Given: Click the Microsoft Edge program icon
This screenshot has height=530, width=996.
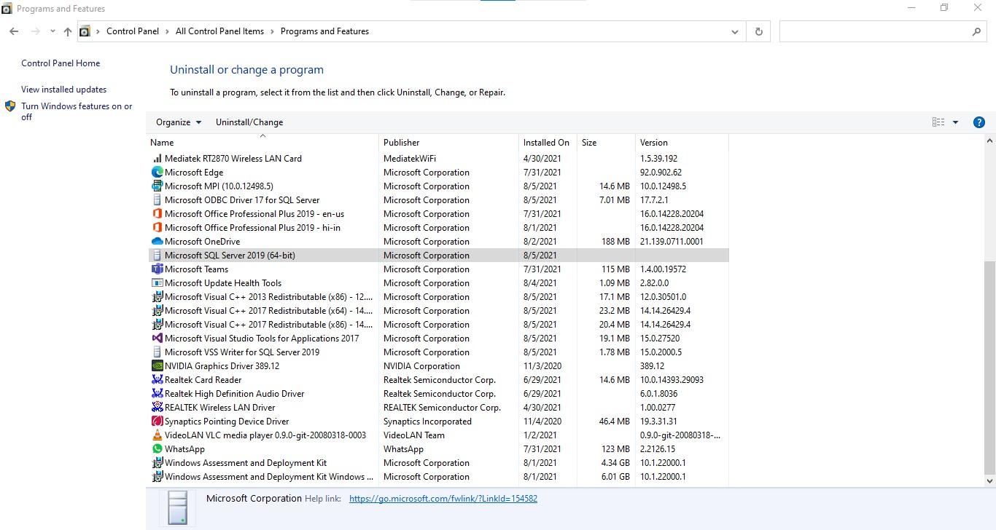Looking at the screenshot, I should tap(157, 173).
